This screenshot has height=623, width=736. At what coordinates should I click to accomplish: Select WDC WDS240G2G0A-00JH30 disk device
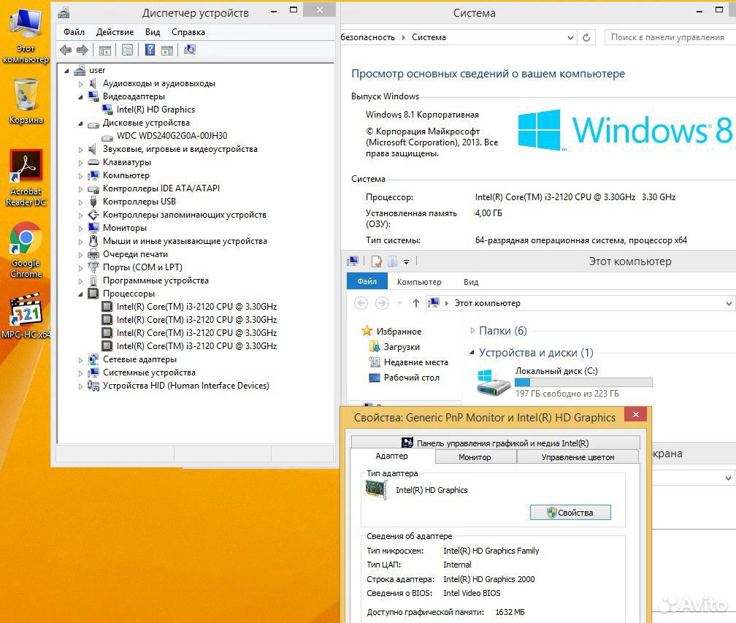pyautogui.click(x=172, y=136)
